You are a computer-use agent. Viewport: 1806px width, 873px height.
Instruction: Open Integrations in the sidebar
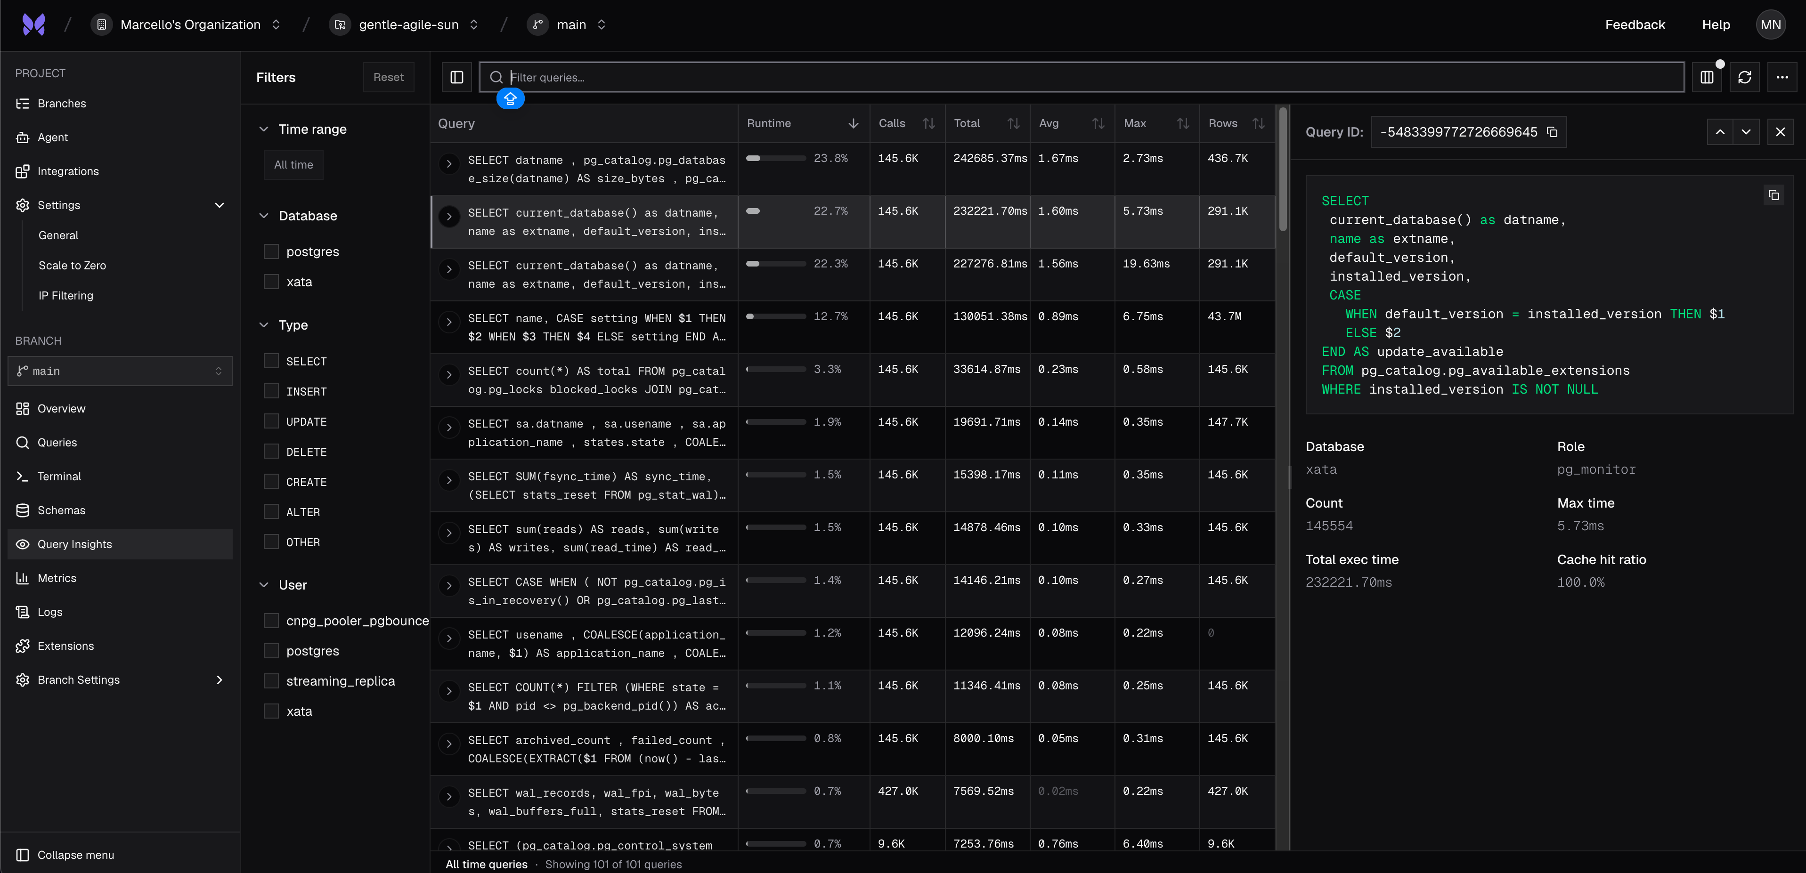tap(120, 171)
